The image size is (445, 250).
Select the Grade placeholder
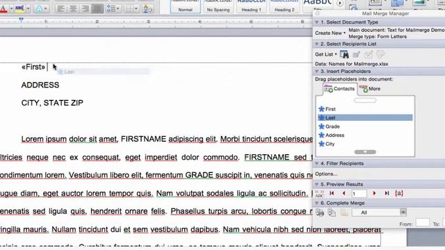coord(365,126)
